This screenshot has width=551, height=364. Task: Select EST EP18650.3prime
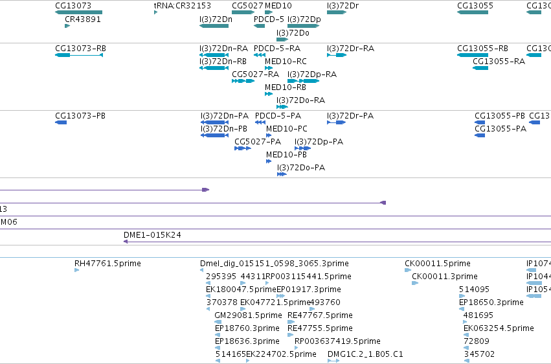pos(462,309)
